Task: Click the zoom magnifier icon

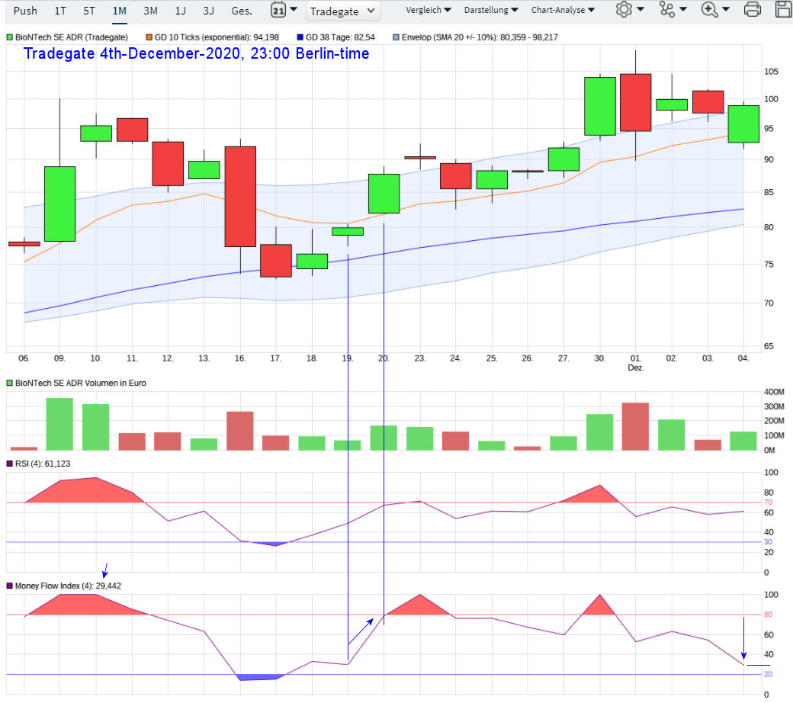Action: (710, 9)
